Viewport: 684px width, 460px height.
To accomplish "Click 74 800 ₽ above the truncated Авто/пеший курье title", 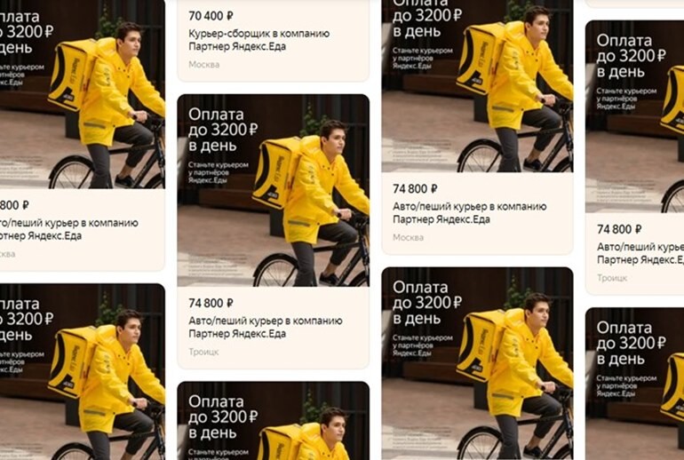I will tap(619, 229).
